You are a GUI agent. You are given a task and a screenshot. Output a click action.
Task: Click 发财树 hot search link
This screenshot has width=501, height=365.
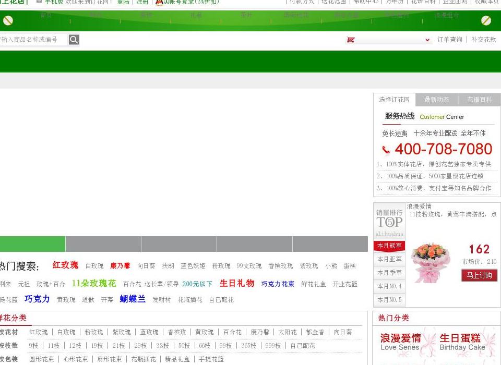[162, 300]
